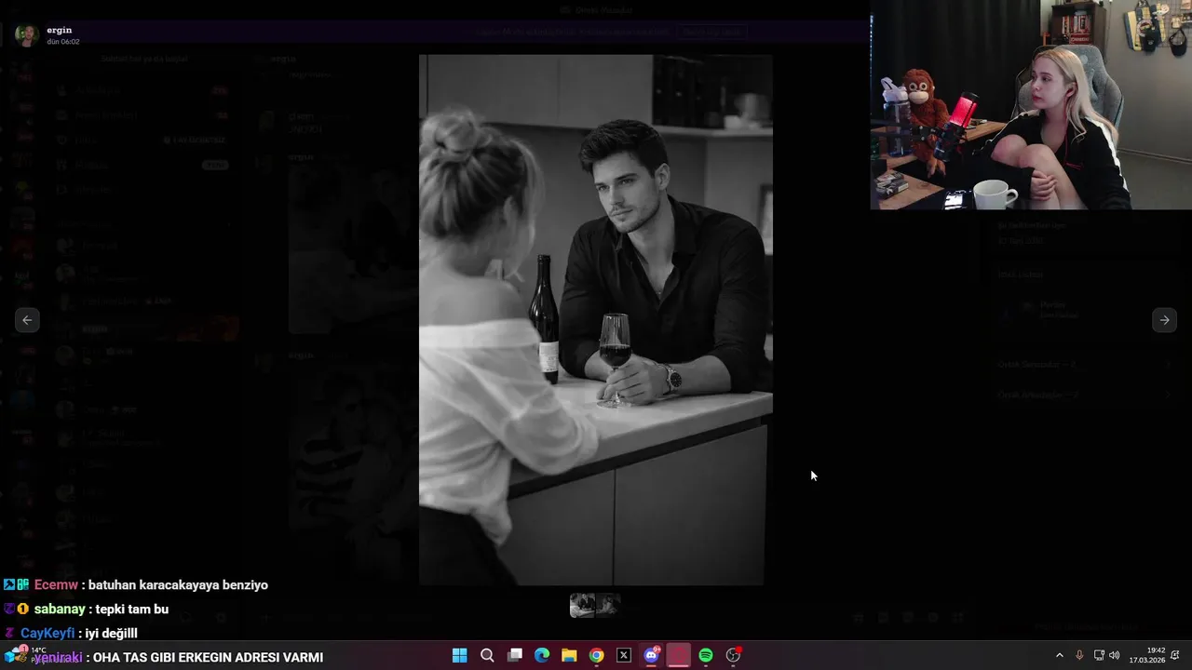This screenshot has height=670, width=1192.
Task: Open File Explorer from taskbar
Action: (569, 655)
